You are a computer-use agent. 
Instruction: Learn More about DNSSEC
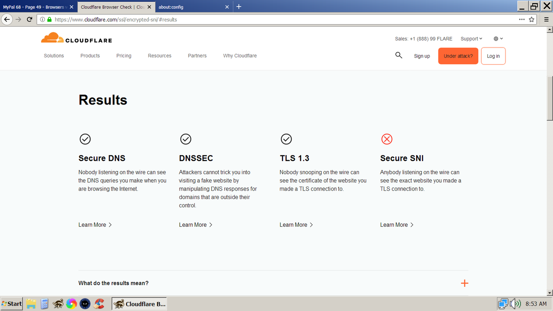point(196,225)
